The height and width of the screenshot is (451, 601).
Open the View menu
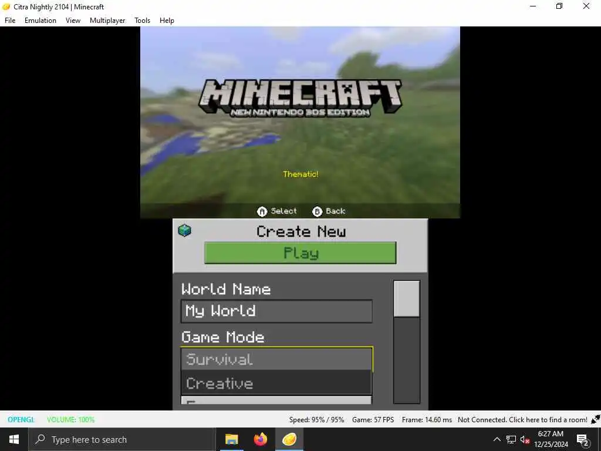tap(73, 21)
